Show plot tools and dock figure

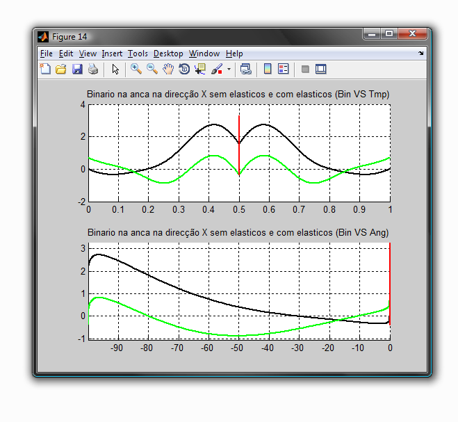[x=321, y=69]
